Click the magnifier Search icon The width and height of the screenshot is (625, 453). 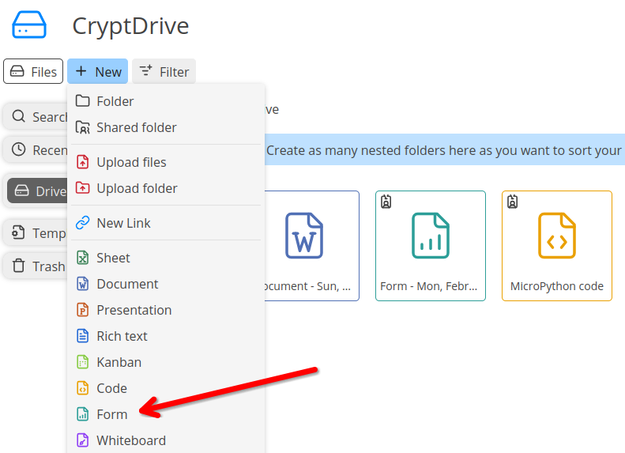pos(18,116)
